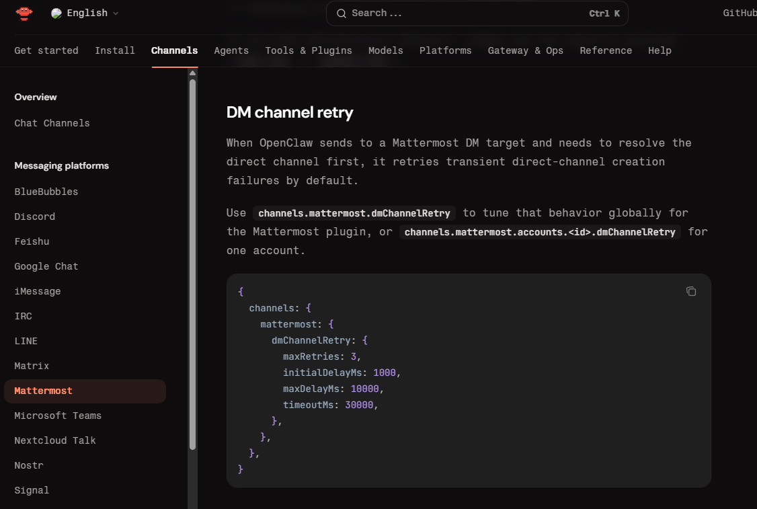Click the OpenClaw red logo icon
757x509 pixels.
24,13
